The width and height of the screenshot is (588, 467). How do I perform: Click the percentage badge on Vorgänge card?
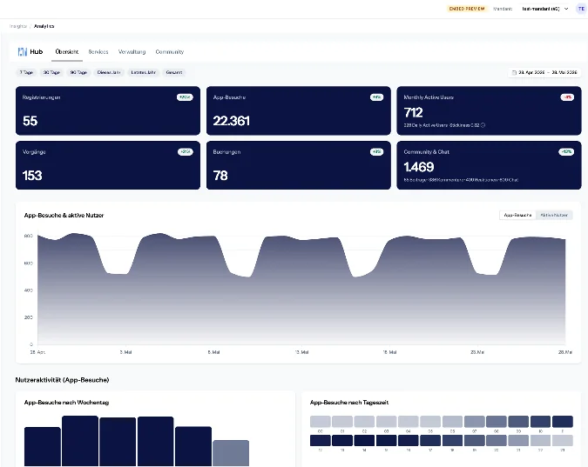click(186, 151)
